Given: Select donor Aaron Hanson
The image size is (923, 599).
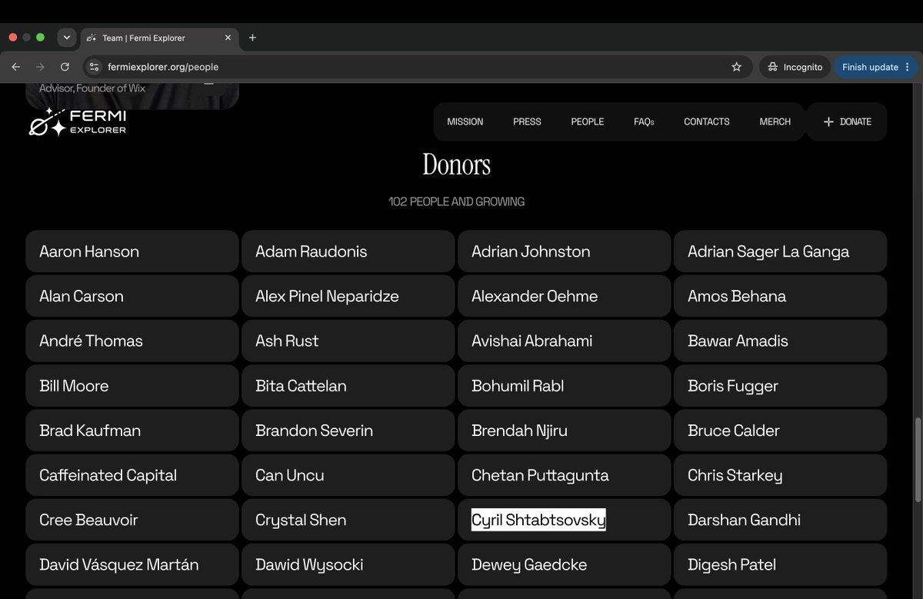Looking at the screenshot, I should (x=132, y=251).
